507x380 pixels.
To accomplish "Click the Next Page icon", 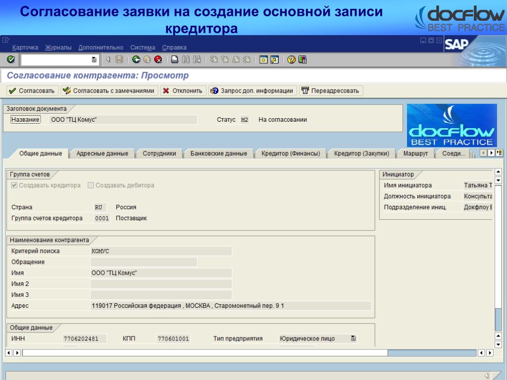I will pyautogui.click(x=236, y=59).
